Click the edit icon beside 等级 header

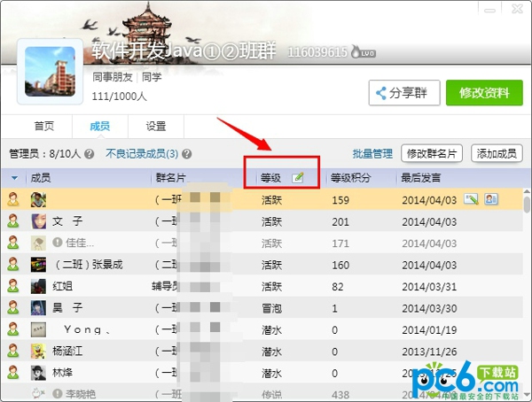click(298, 178)
